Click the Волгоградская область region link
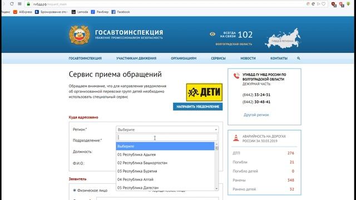356x200 pixels. click(234, 44)
